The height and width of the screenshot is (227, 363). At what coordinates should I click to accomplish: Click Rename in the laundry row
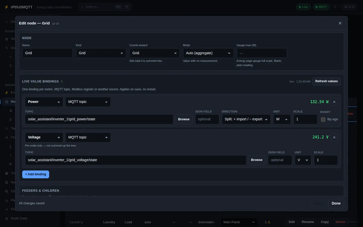click(x=308, y=222)
